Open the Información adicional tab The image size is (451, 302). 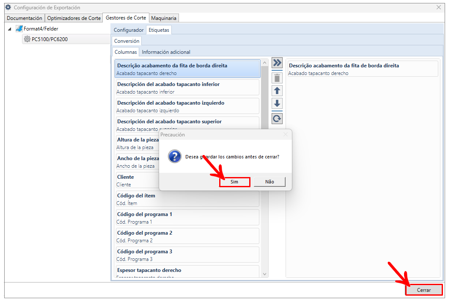(x=166, y=52)
